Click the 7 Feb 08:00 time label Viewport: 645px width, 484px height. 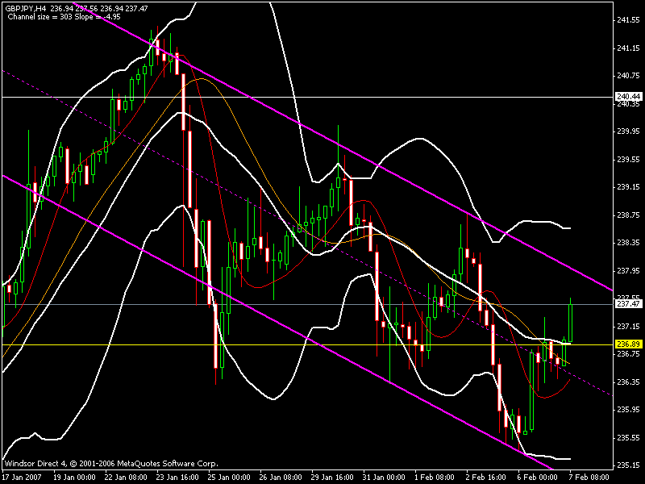click(589, 477)
